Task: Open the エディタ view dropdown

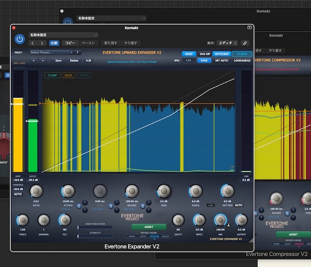Action: coord(228,43)
